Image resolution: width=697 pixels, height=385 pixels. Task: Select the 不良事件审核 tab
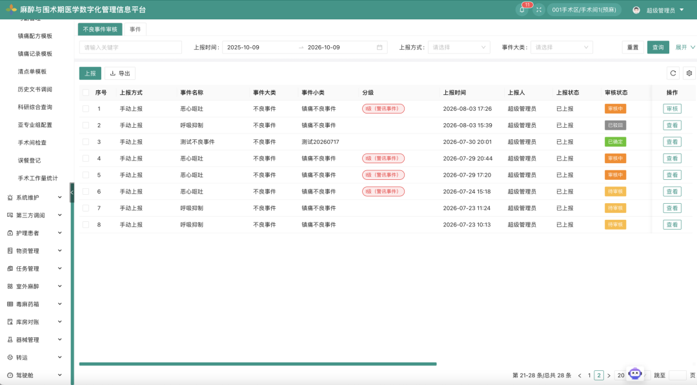tap(100, 29)
